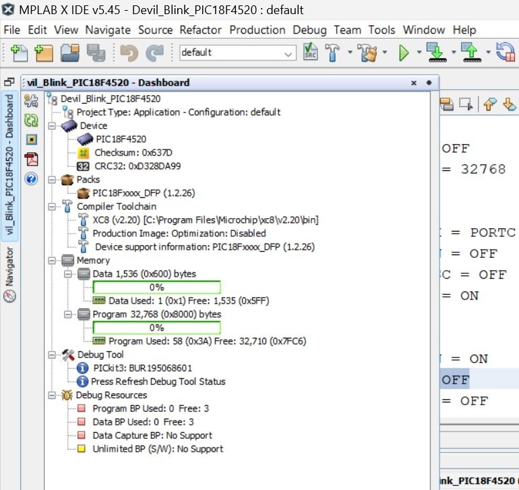Viewport: 519px width, 490px height.
Task: Click the 32768 value in editor
Action: tap(483, 170)
